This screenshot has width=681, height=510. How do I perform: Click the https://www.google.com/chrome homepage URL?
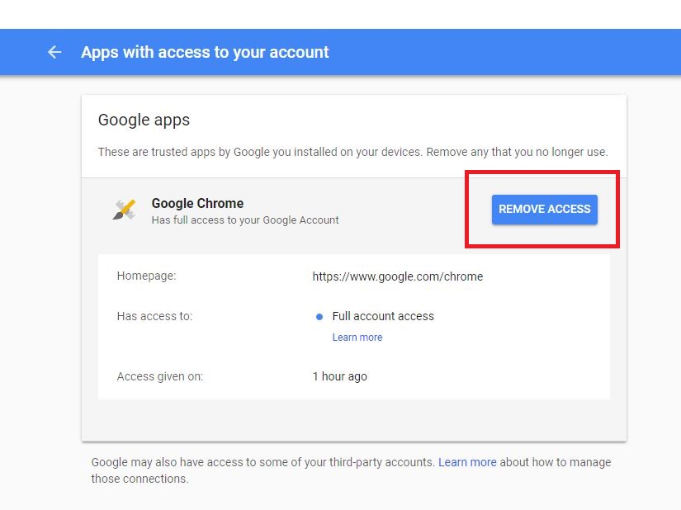[x=397, y=276]
